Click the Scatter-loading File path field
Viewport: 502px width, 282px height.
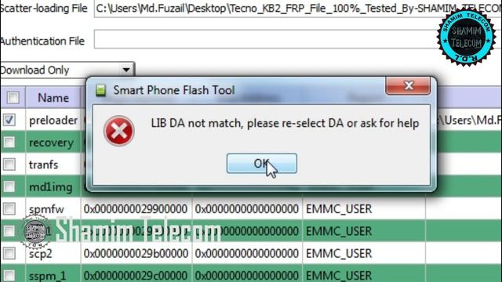point(298,9)
